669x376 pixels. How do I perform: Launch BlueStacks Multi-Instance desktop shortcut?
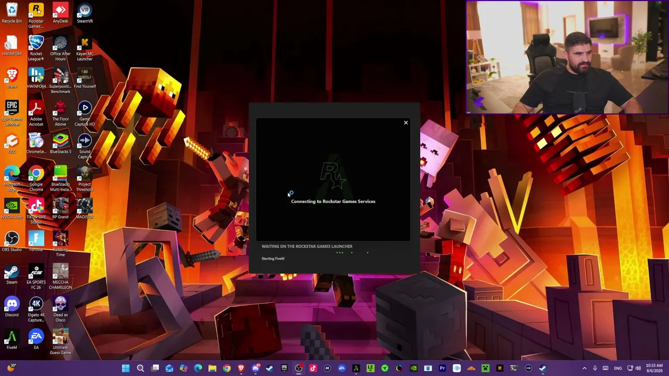tap(60, 179)
